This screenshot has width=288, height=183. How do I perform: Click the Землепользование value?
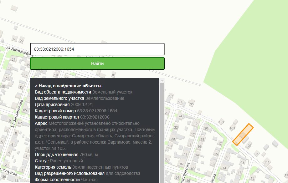105,98
